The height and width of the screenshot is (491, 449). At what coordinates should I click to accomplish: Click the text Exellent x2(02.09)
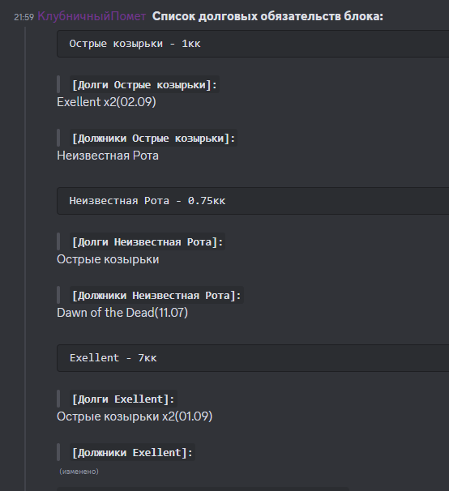(x=106, y=102)
